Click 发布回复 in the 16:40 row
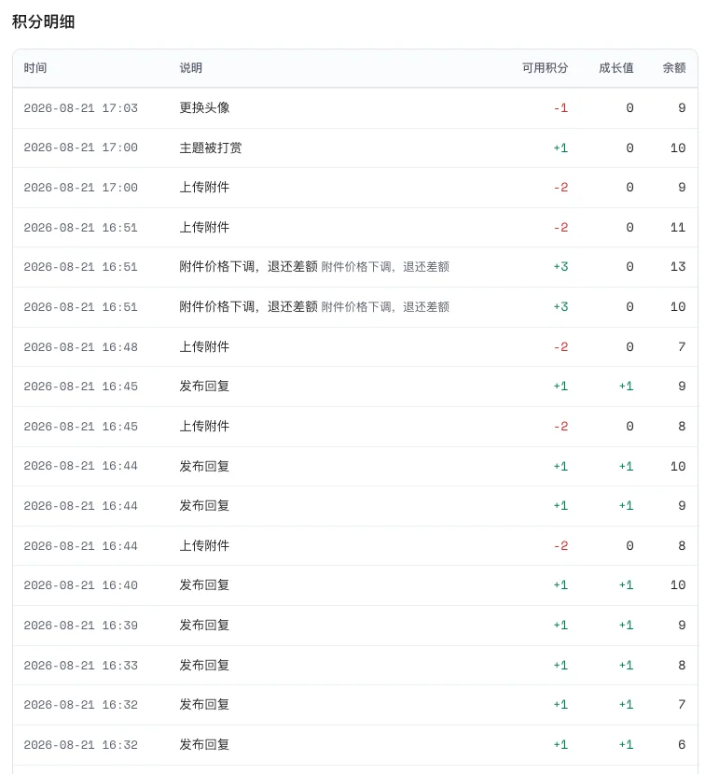Image resolution: width=705 pixels, height=774 pixels. coord(204,585)
